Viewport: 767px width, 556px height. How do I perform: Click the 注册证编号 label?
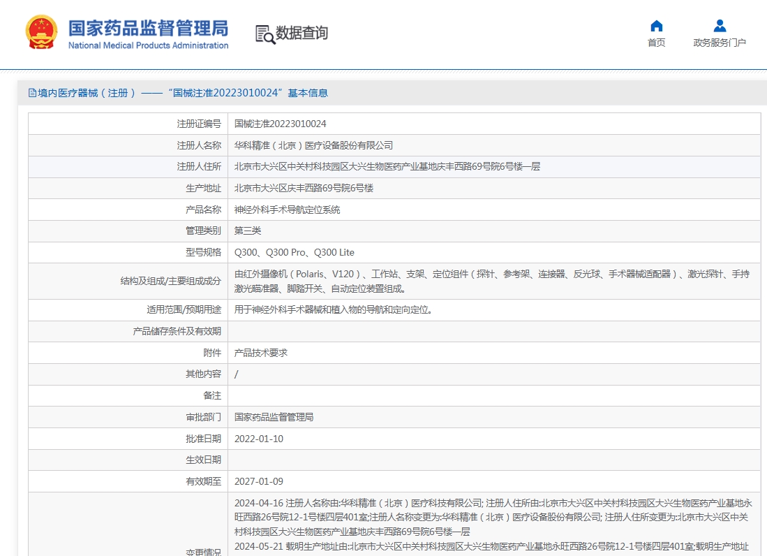(199, 124)
